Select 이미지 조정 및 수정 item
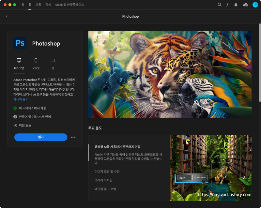The width and height of the screenshot is (261, 208). coord(107,171)
